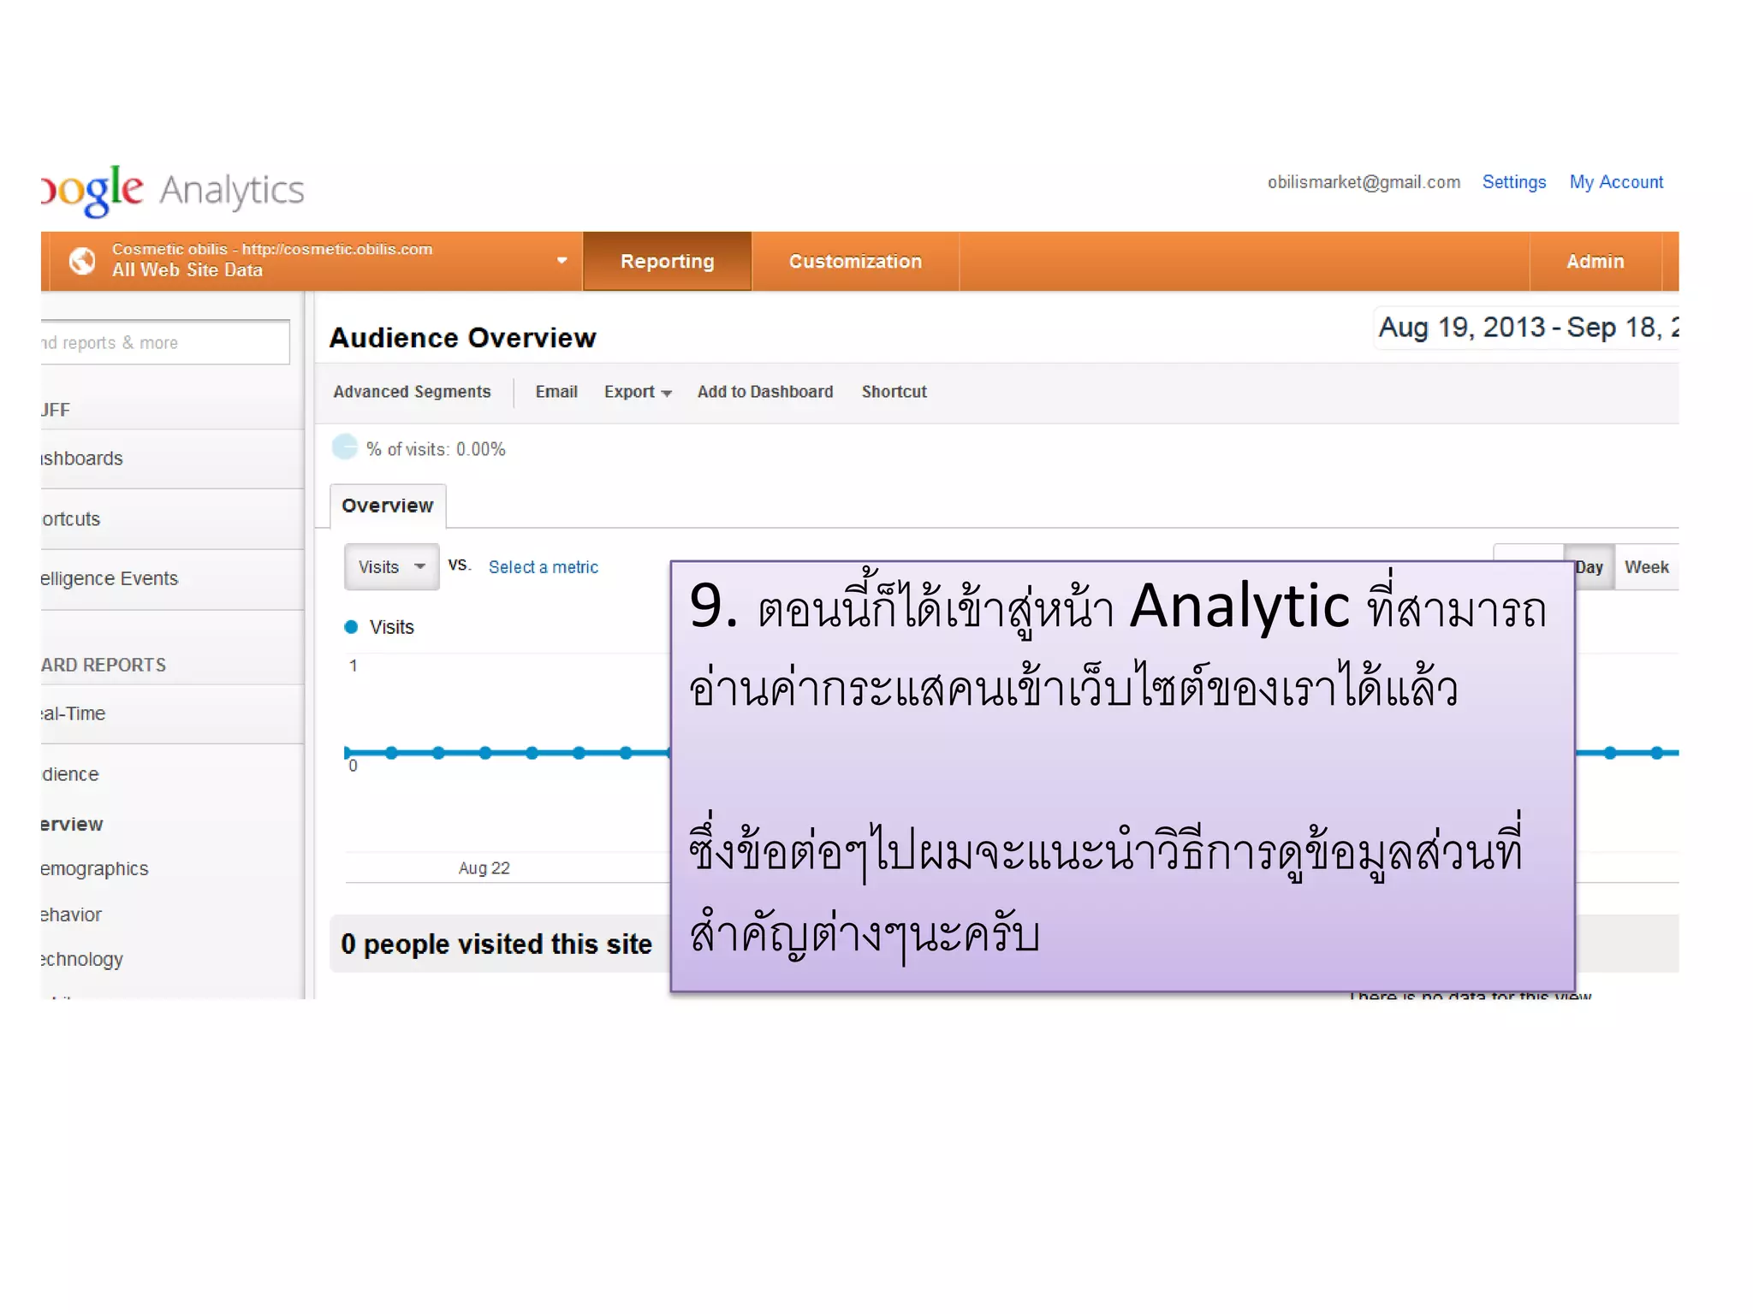Open the Export dropdown
This screenshot has width=1753, height=1314.
pyautogui.click(x=638, y=392)
